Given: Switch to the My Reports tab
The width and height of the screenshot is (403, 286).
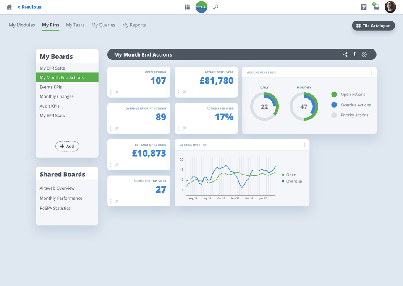Looking at the screenshot, I should point(134,25).
